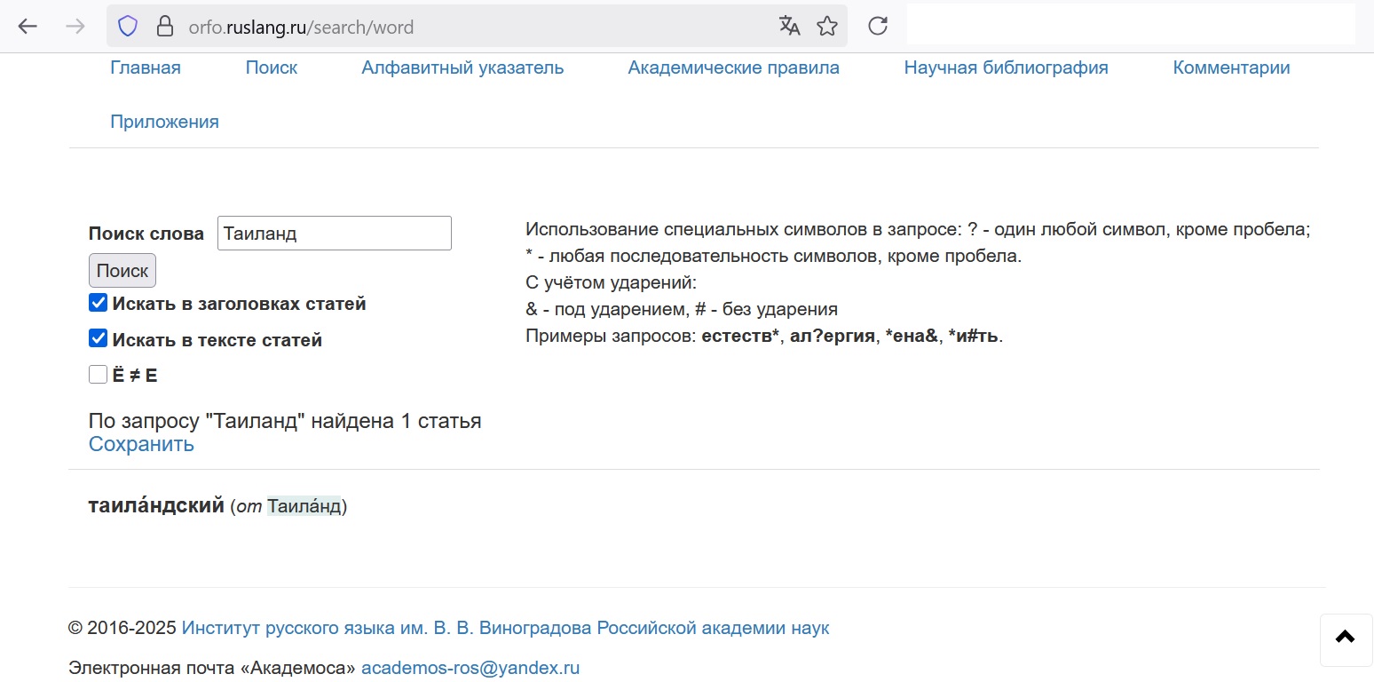The height and width of the screenshot is (682, 1374).
Task: Click the browser forward arrow
Action: [75, 27]
